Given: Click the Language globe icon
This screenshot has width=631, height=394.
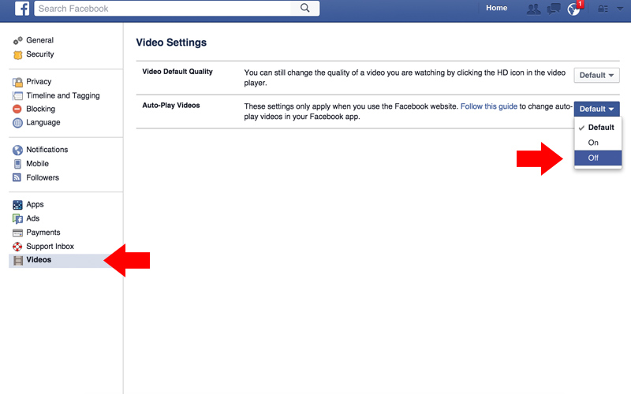Looking at the screenshot, I should [x=17, y=123].
